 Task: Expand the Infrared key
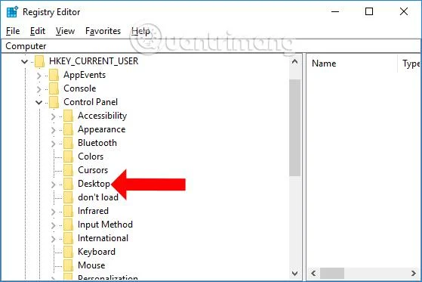click(x=54, y=212)
